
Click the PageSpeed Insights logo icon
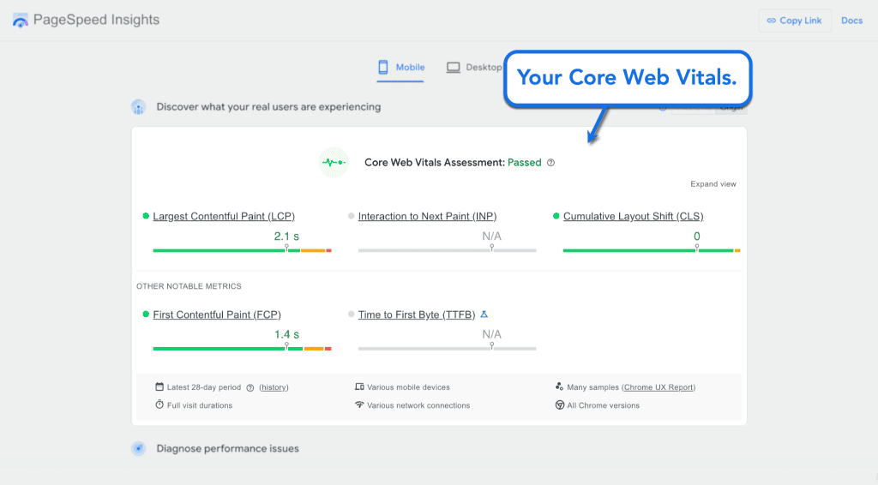[21, 21]
